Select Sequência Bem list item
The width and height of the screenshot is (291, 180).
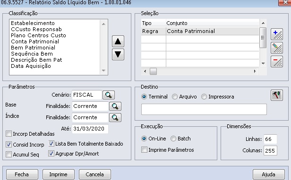tap(32, 54)
